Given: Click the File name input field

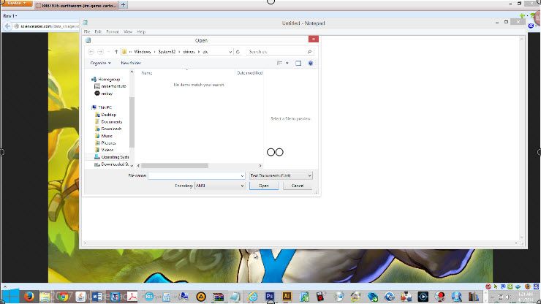Looking at the screenshot, I should 197,175.
